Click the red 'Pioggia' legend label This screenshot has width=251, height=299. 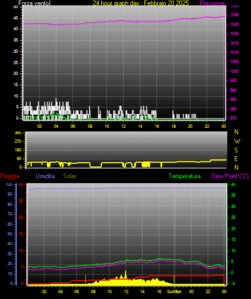coord(10,176)
